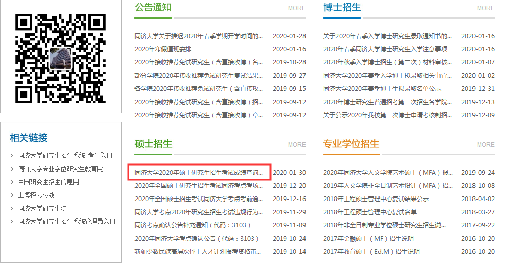Go to 中国研究生招生信息网
This screenshot has height=264, width=508.
(x=49, y=182)
